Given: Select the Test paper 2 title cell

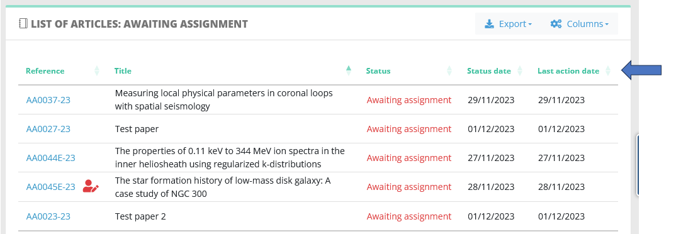Looking at the screenshot, I should 140,216.
